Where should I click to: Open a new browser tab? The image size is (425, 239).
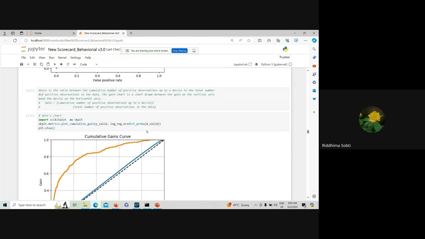(131, 33)
